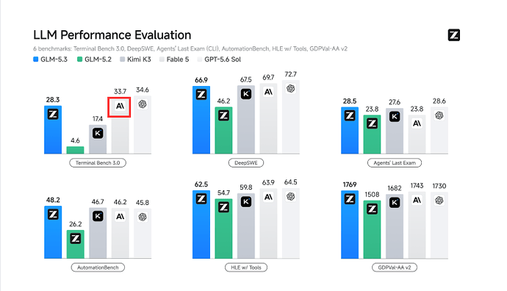This screenshot has width=507, height=291.
Task: Click the OpenAI icon on the Terminal Bench 3.0 bar
Action: pos(143,104)
